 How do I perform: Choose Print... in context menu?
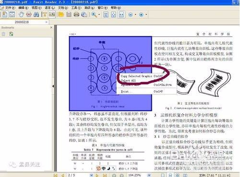click(x=146, y=92)
